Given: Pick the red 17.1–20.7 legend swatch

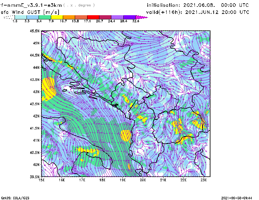Looking at the screenshot, I should coord(93,17).
